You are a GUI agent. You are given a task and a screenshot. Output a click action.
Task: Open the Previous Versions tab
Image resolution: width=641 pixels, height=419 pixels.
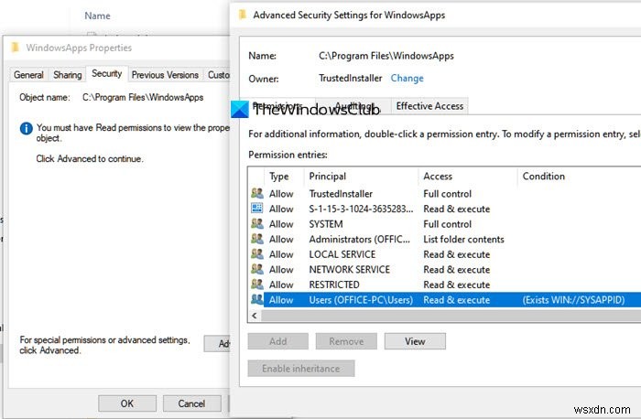coord(165,75)
